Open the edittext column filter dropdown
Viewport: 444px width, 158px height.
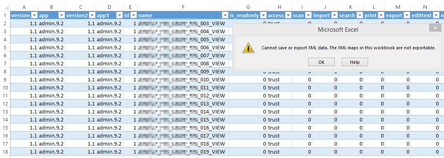click(x=436, y=15)
